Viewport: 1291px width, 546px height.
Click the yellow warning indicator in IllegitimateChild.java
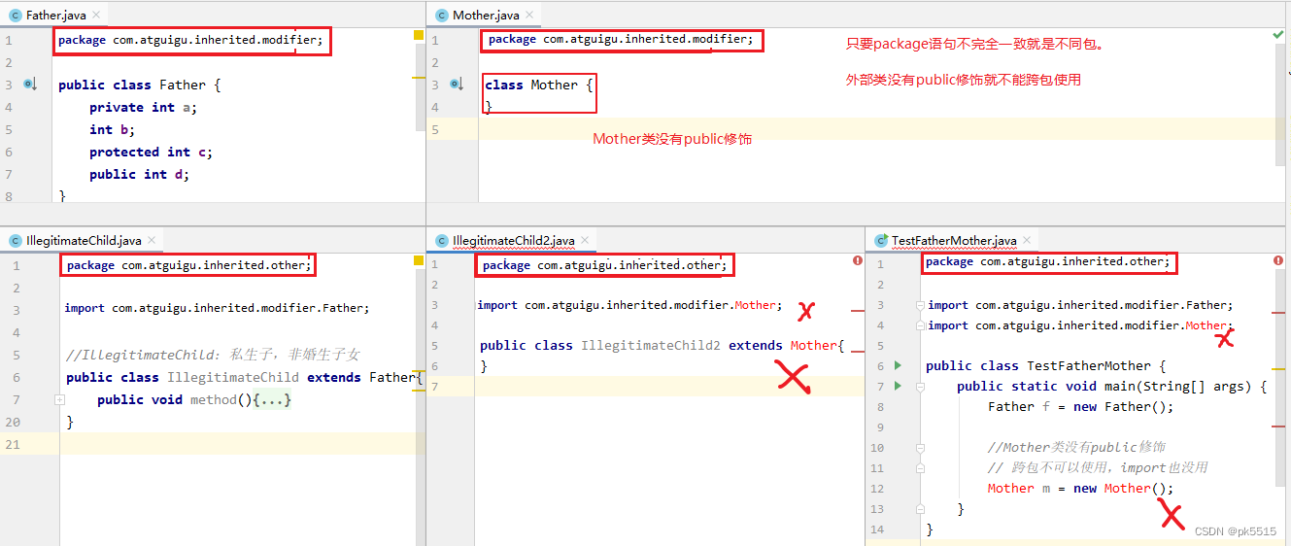[x=419, y=260]
